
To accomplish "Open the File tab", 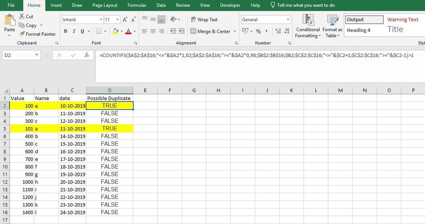I will coord(11,5).
